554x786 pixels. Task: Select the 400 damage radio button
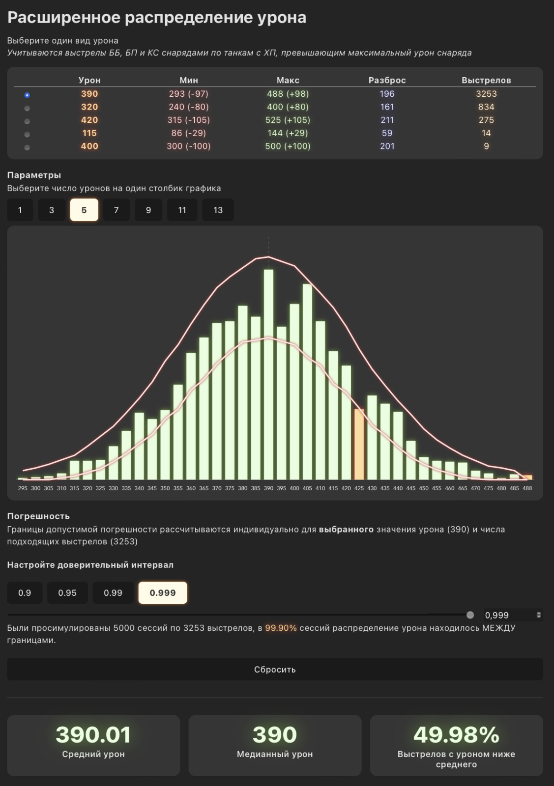coord(27,147)
